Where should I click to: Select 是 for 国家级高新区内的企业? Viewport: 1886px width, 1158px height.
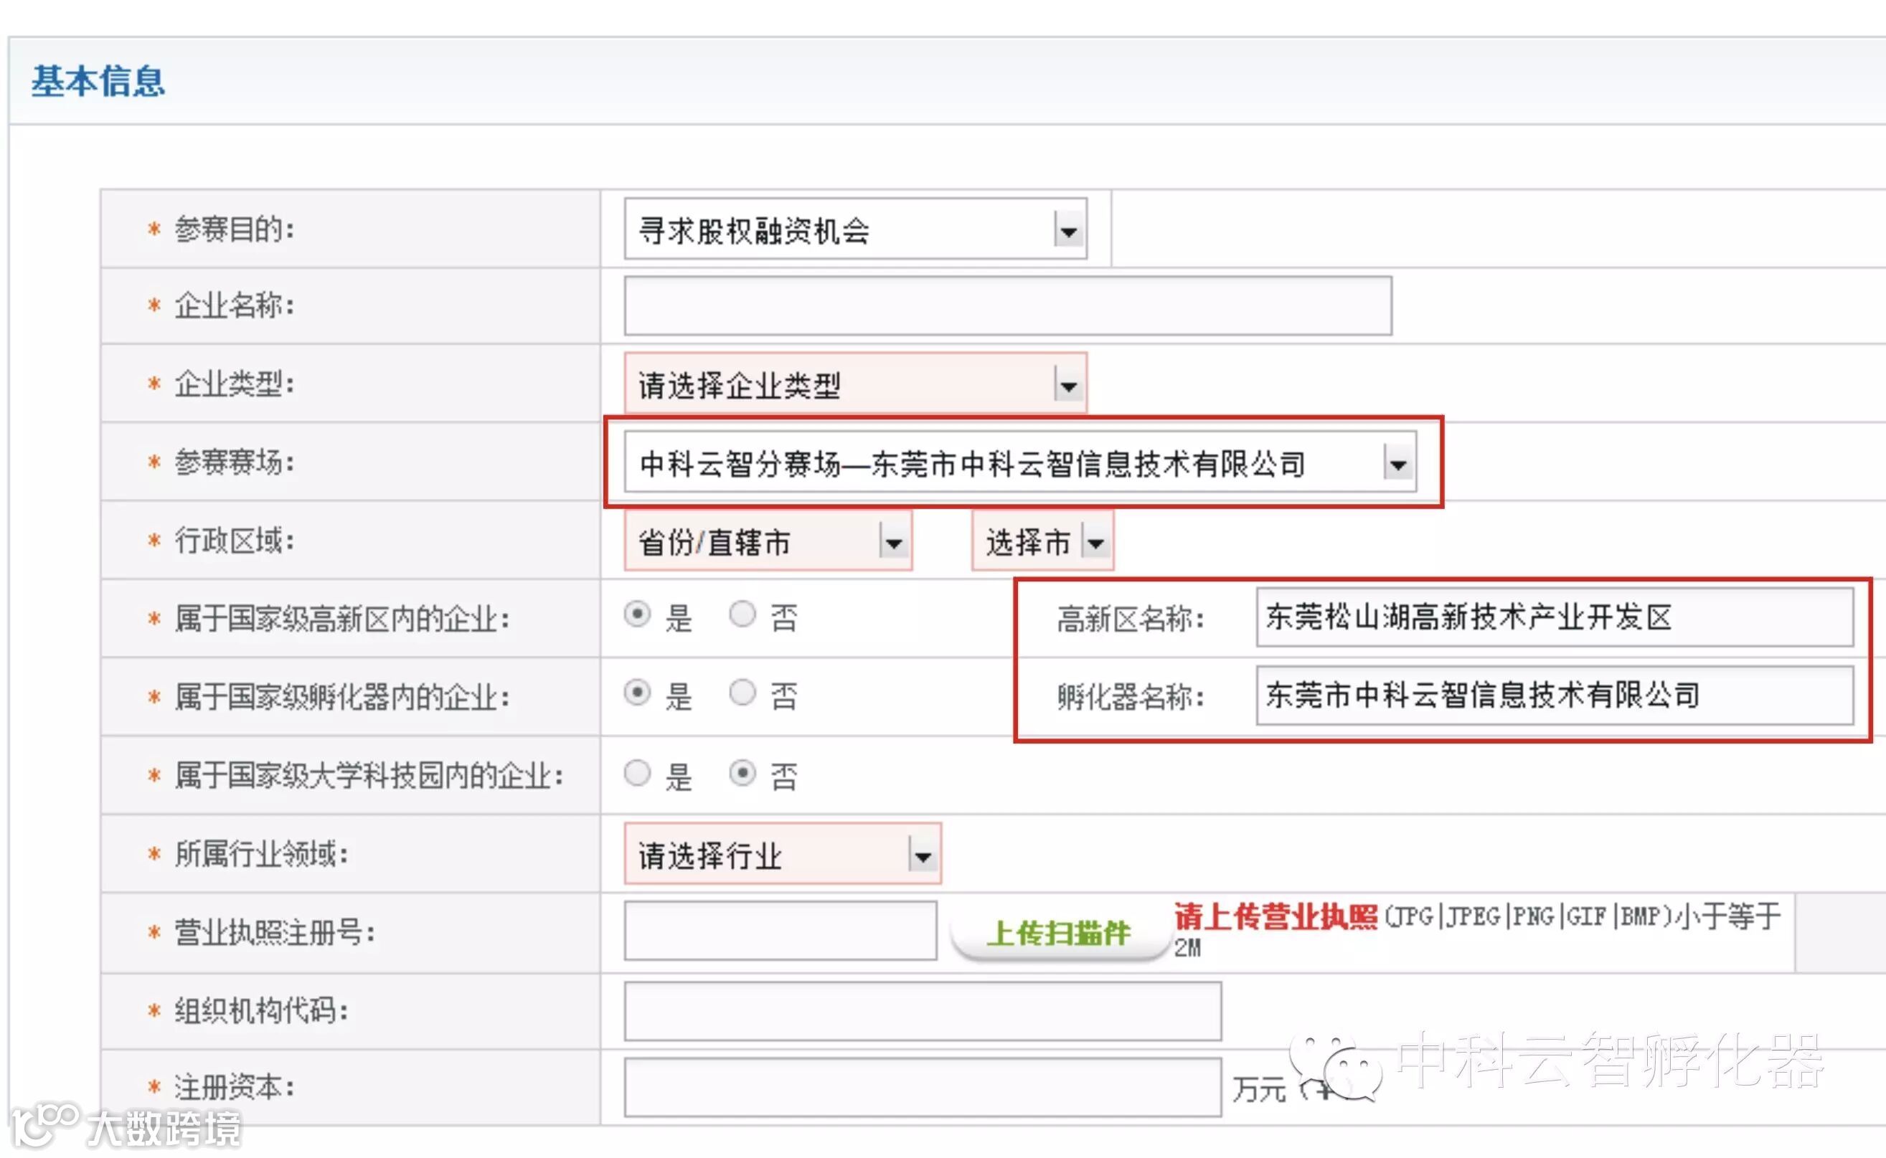tap(636, 614)
